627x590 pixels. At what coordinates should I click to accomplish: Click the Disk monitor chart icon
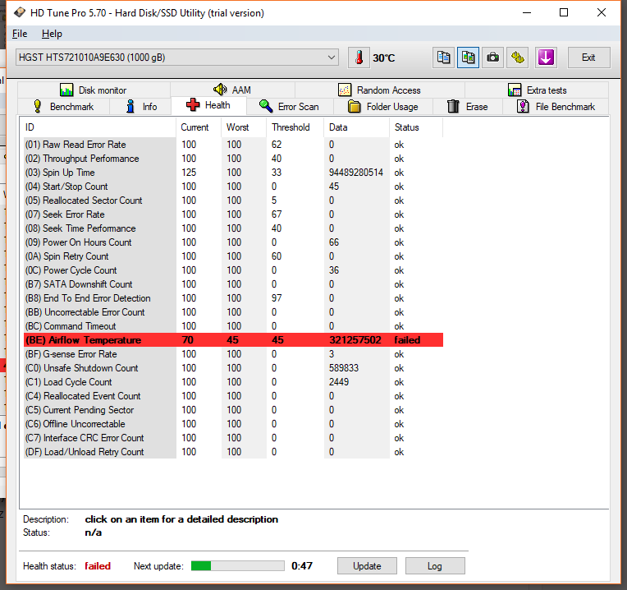(x=66, y=90)
